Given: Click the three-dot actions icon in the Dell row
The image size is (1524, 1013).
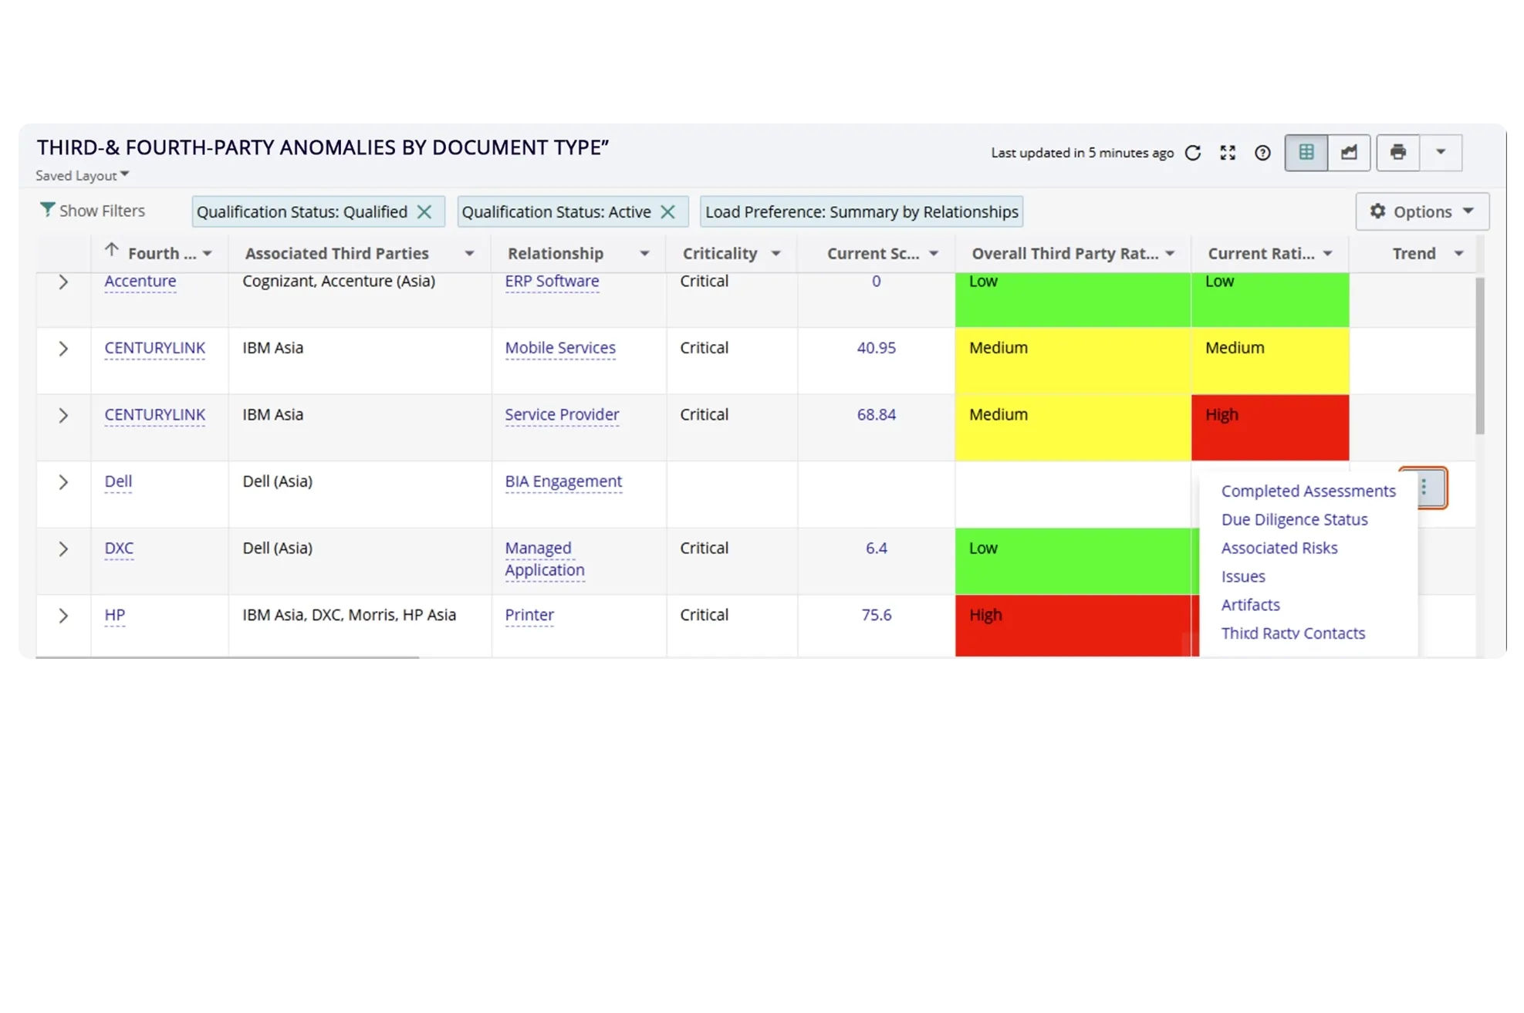Looking at the screenshot, I should [1424, 488].
